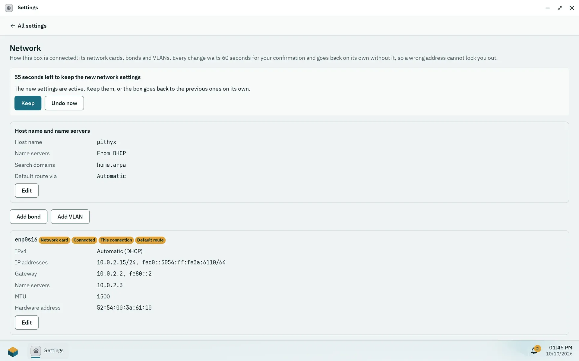Select host name value pithyx

(106, 142)
